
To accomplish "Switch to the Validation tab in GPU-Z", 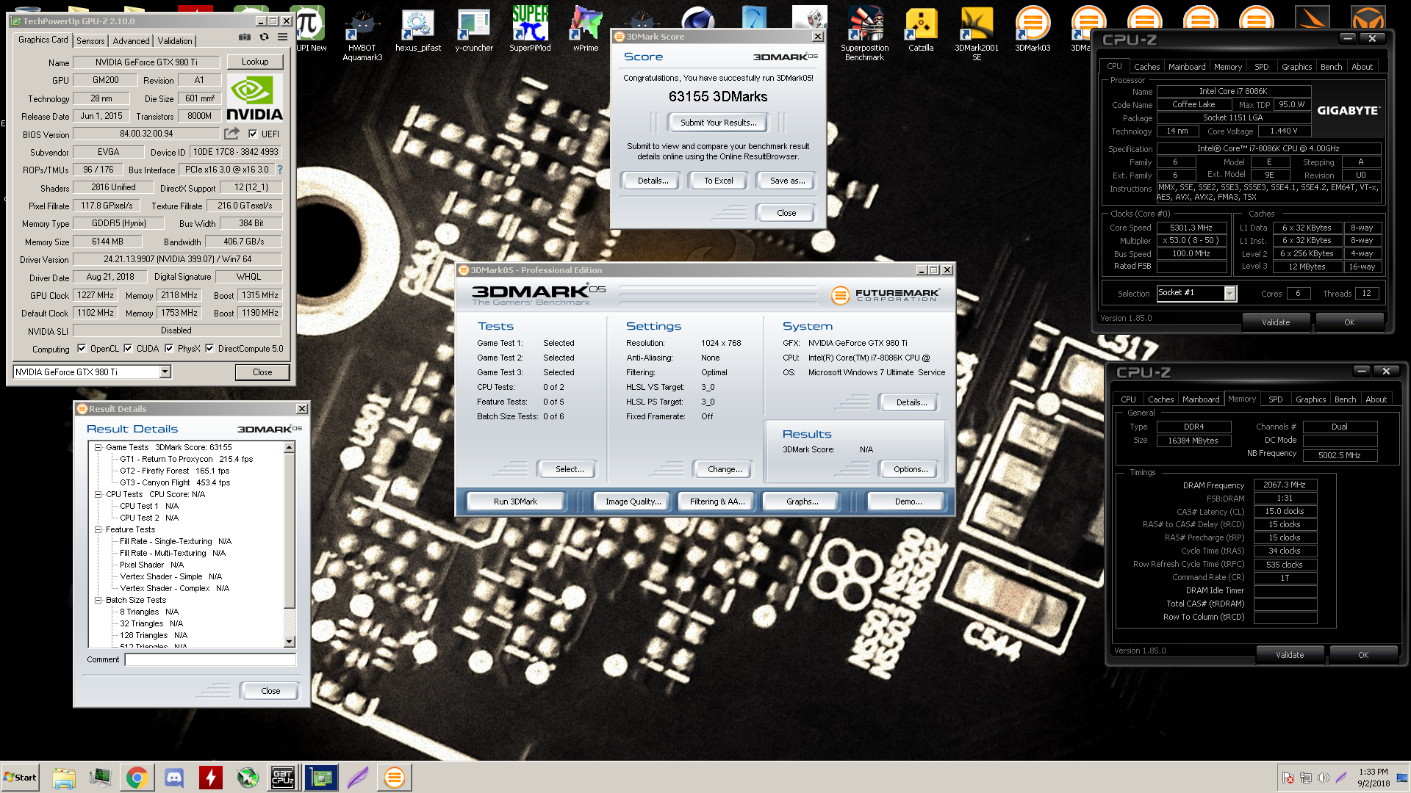I will click(x=175, y=41).
